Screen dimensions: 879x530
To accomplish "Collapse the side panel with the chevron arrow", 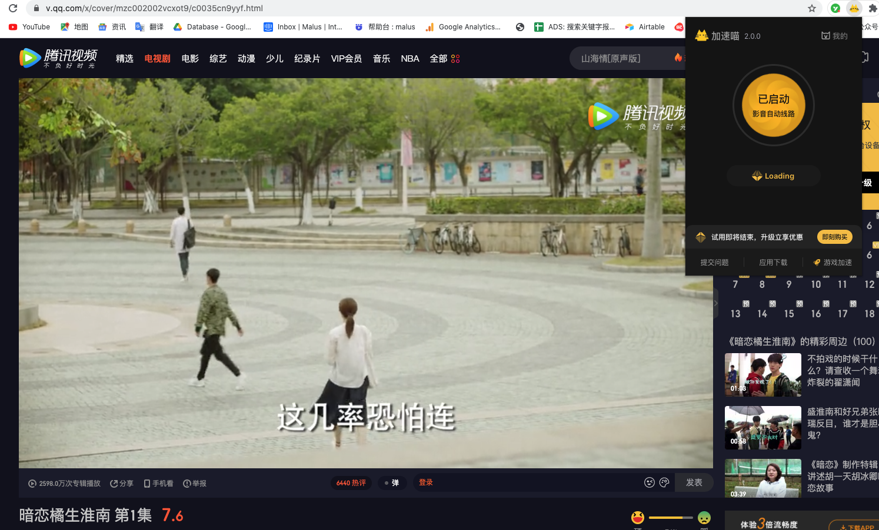I will pos(716,304).
